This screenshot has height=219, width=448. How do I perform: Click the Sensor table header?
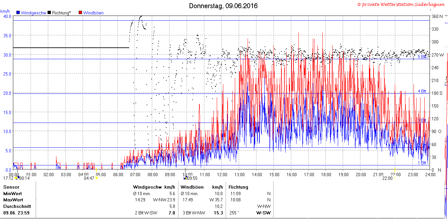11,187
